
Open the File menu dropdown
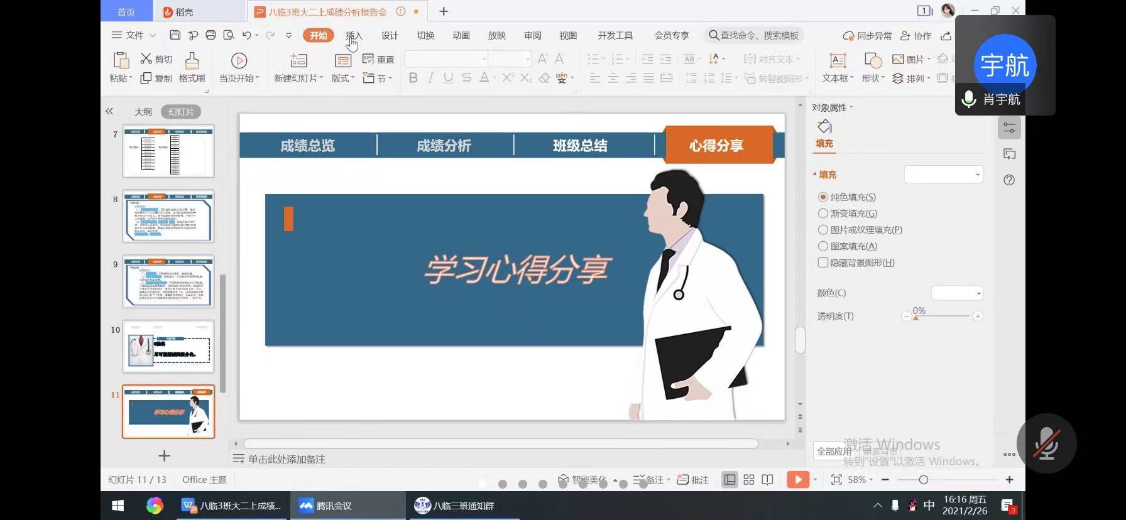point(133,35)
